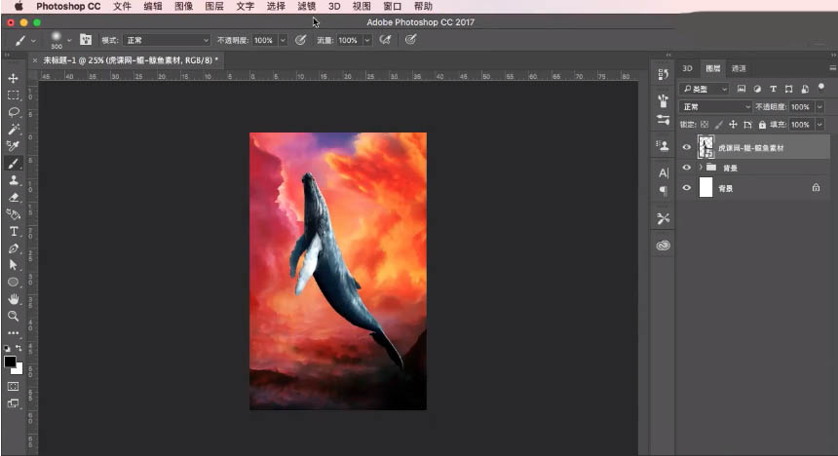
Task: Switch to the 通道 channels tab
Action: tap(739, 68)
